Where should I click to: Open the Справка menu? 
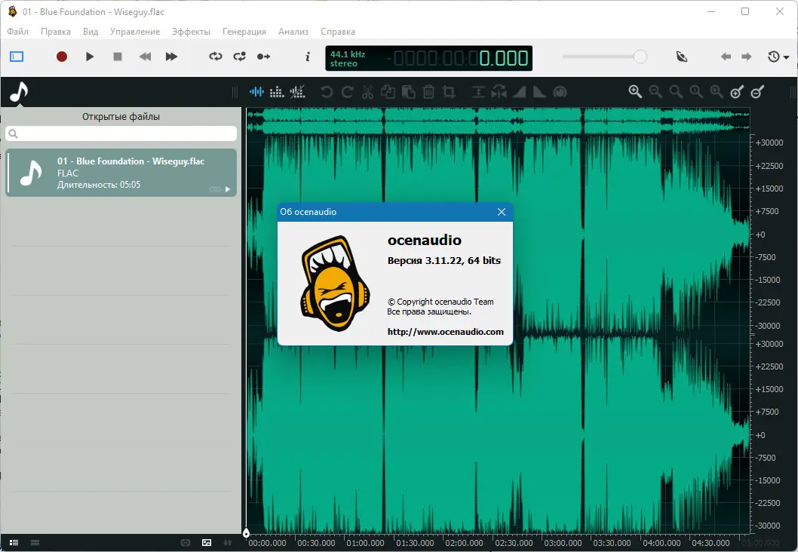point(337,32)
